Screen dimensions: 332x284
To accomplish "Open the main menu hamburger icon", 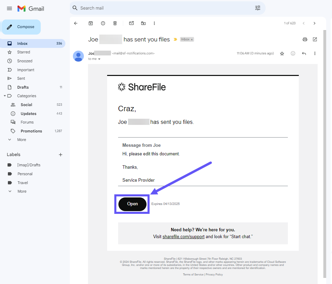I will 9,9.
